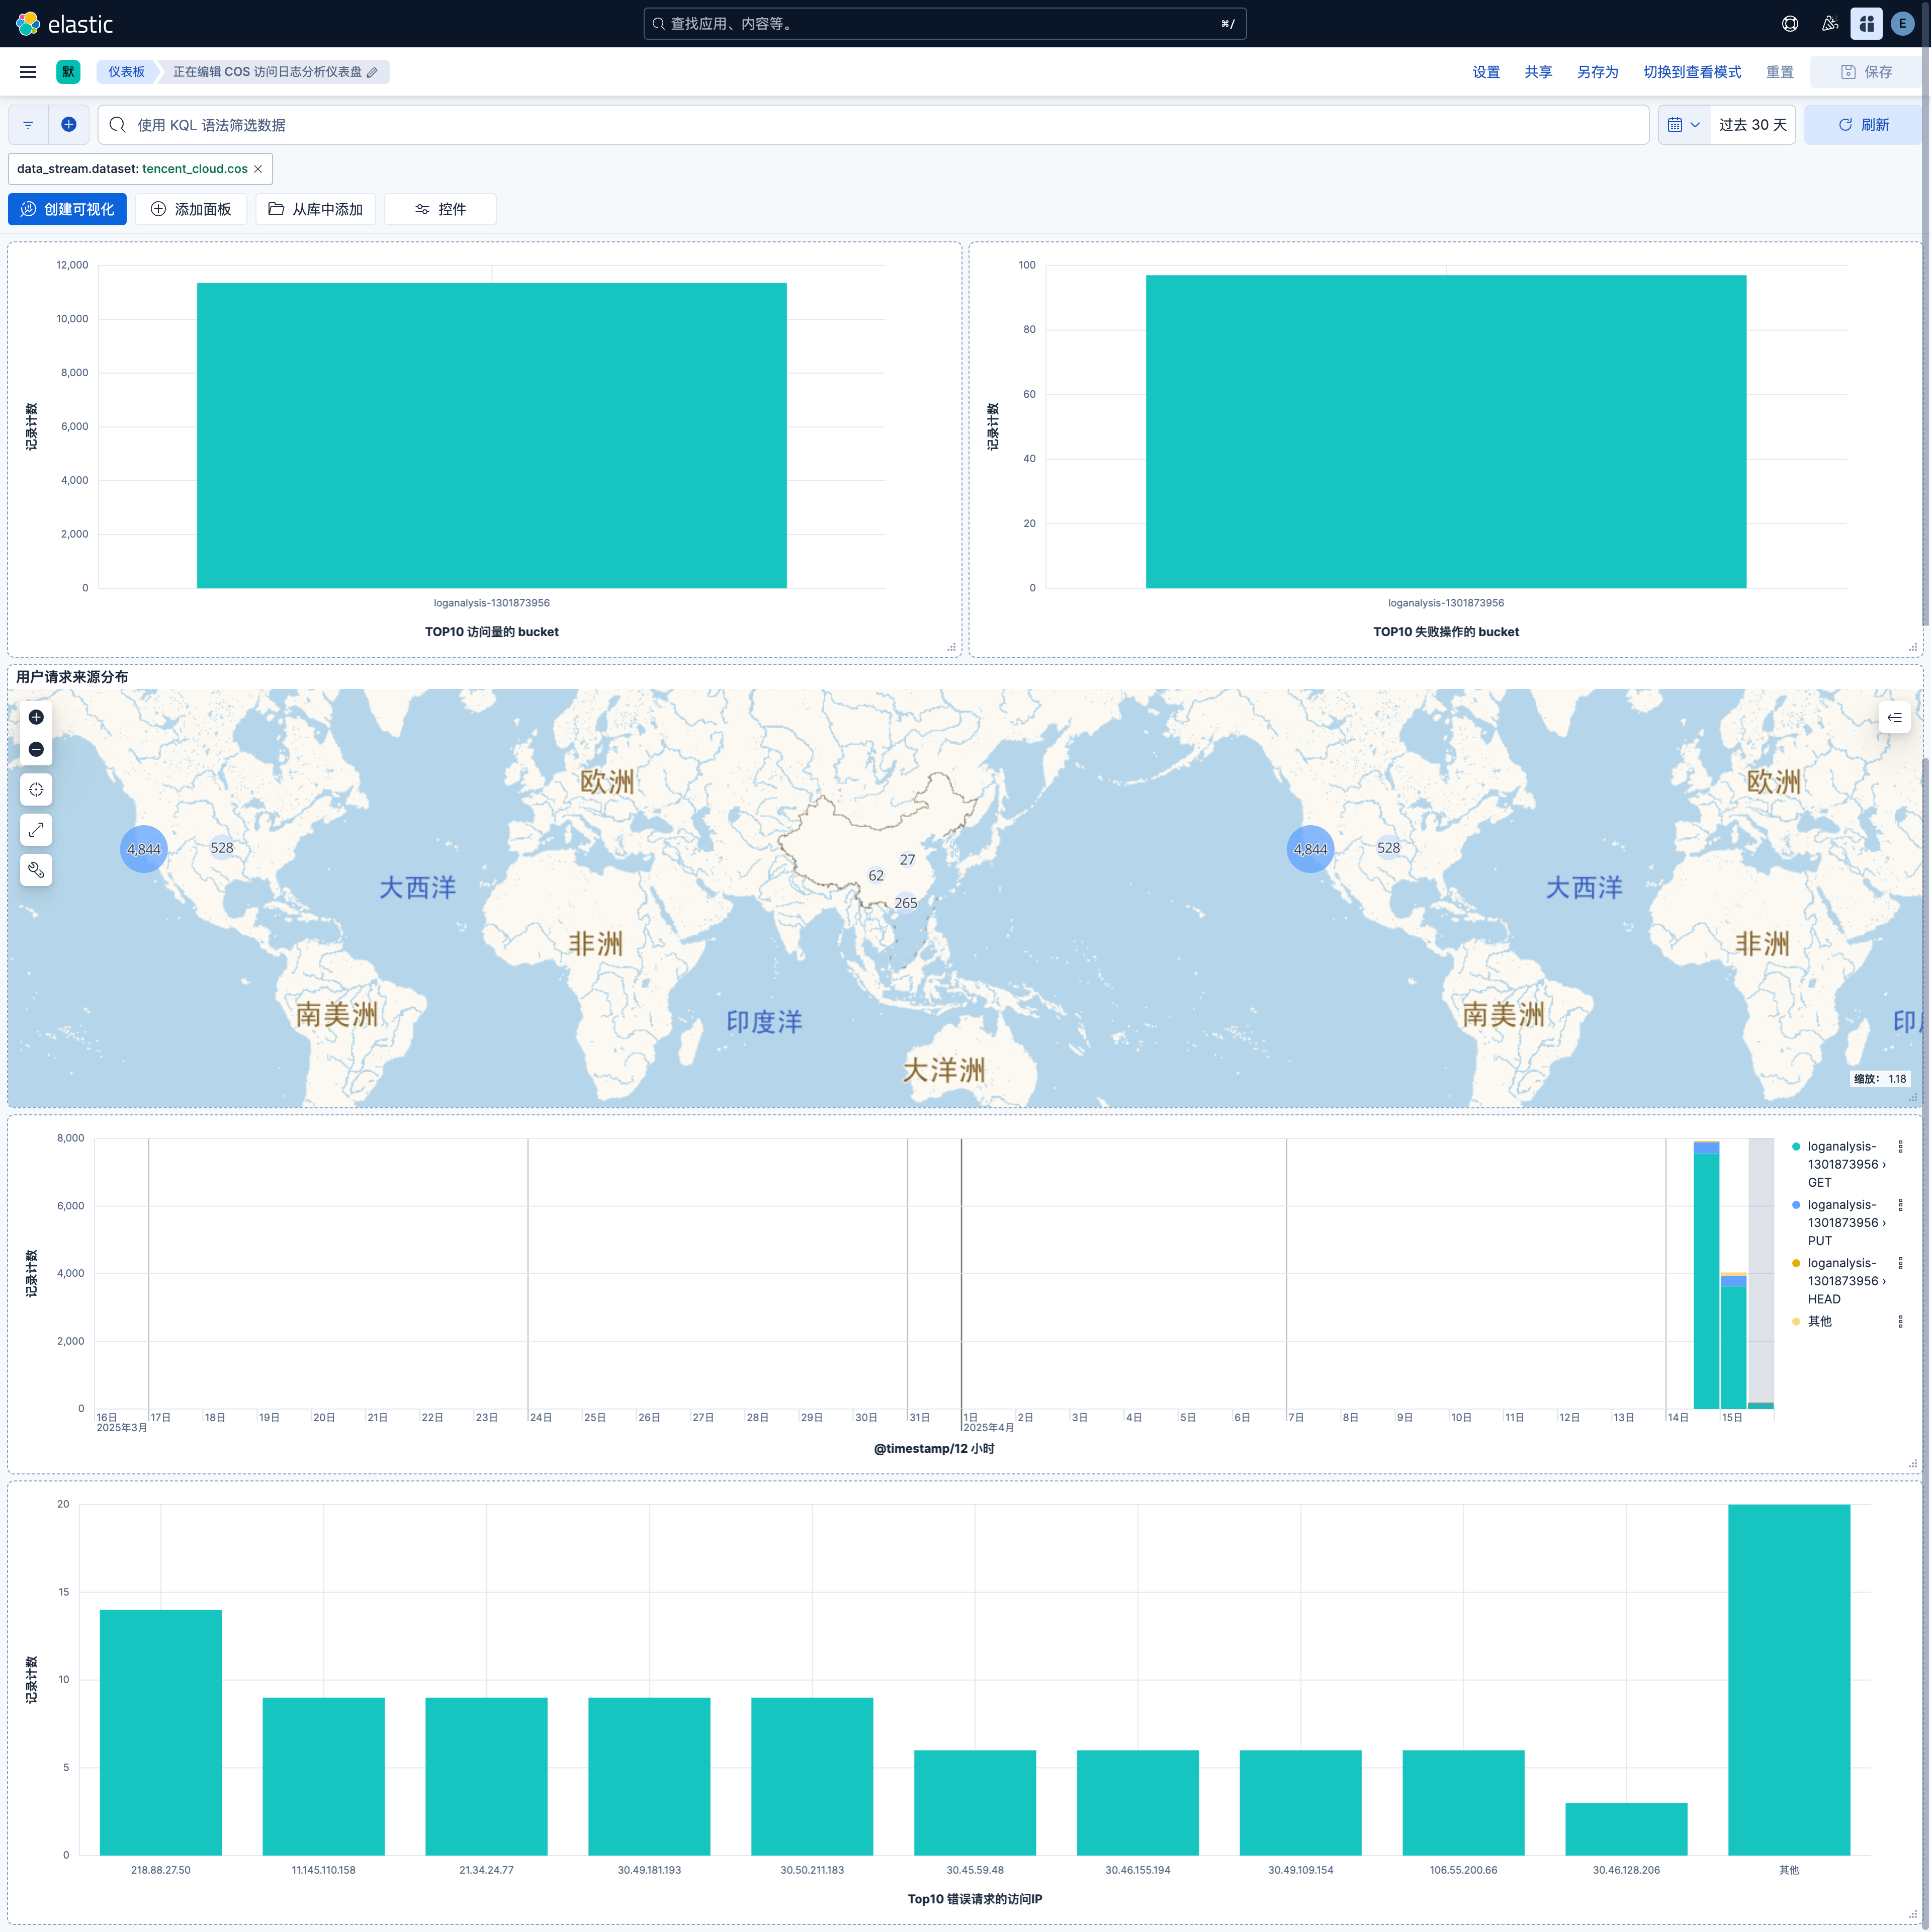The image size is (1931, 1932).
Task: Click the TOP10 访问量 bucket bar
Action: tap(491, 435)
